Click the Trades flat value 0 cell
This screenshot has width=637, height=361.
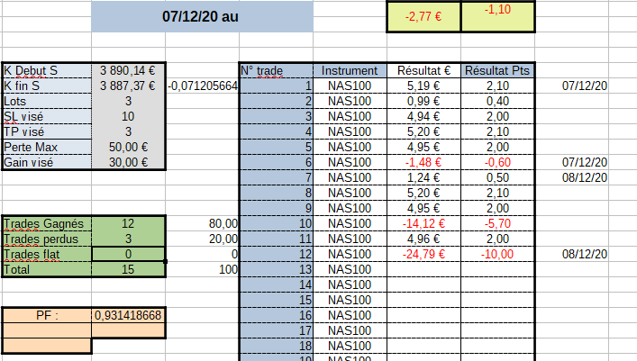(128, 254)
